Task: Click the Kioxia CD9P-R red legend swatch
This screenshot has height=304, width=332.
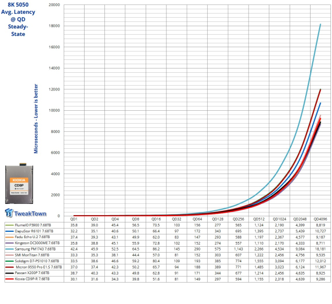Action: [10, 279]
